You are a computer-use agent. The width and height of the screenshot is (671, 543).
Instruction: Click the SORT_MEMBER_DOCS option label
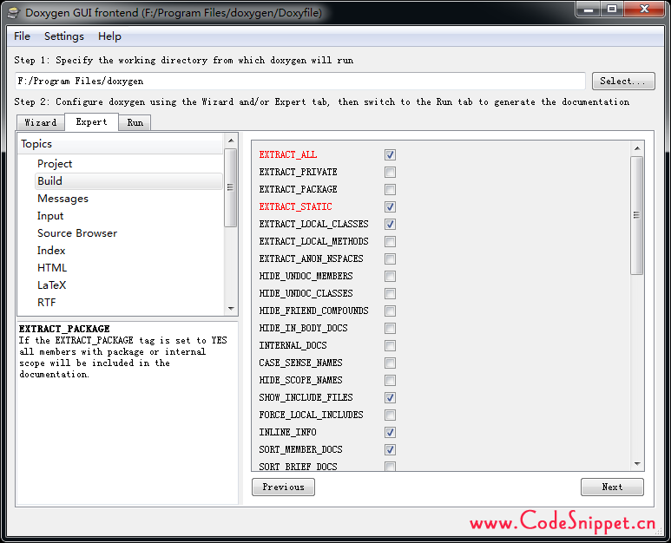point(301,450)
